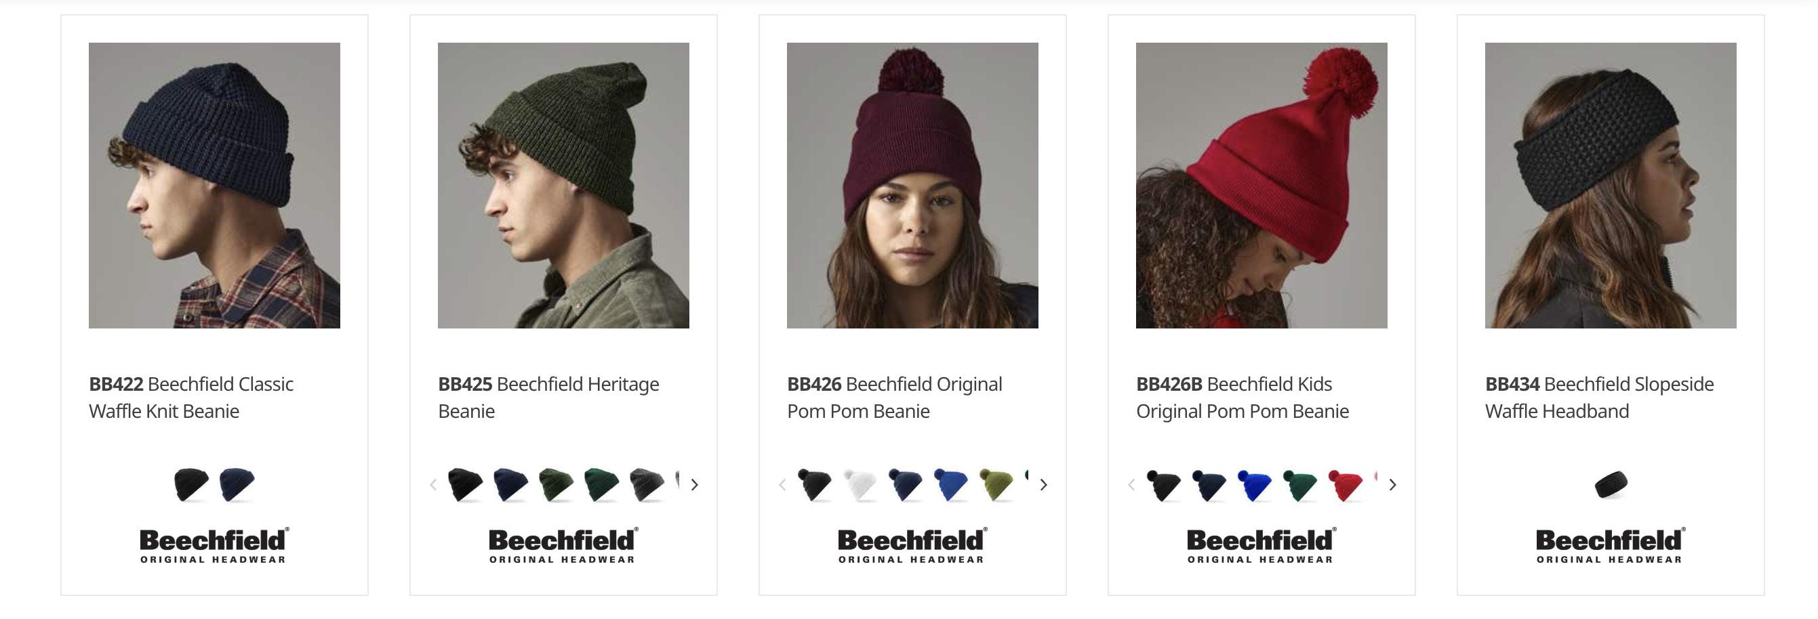
Task: Select the red BB426B Kids Pom Pom swatch
Action: 1344,484
